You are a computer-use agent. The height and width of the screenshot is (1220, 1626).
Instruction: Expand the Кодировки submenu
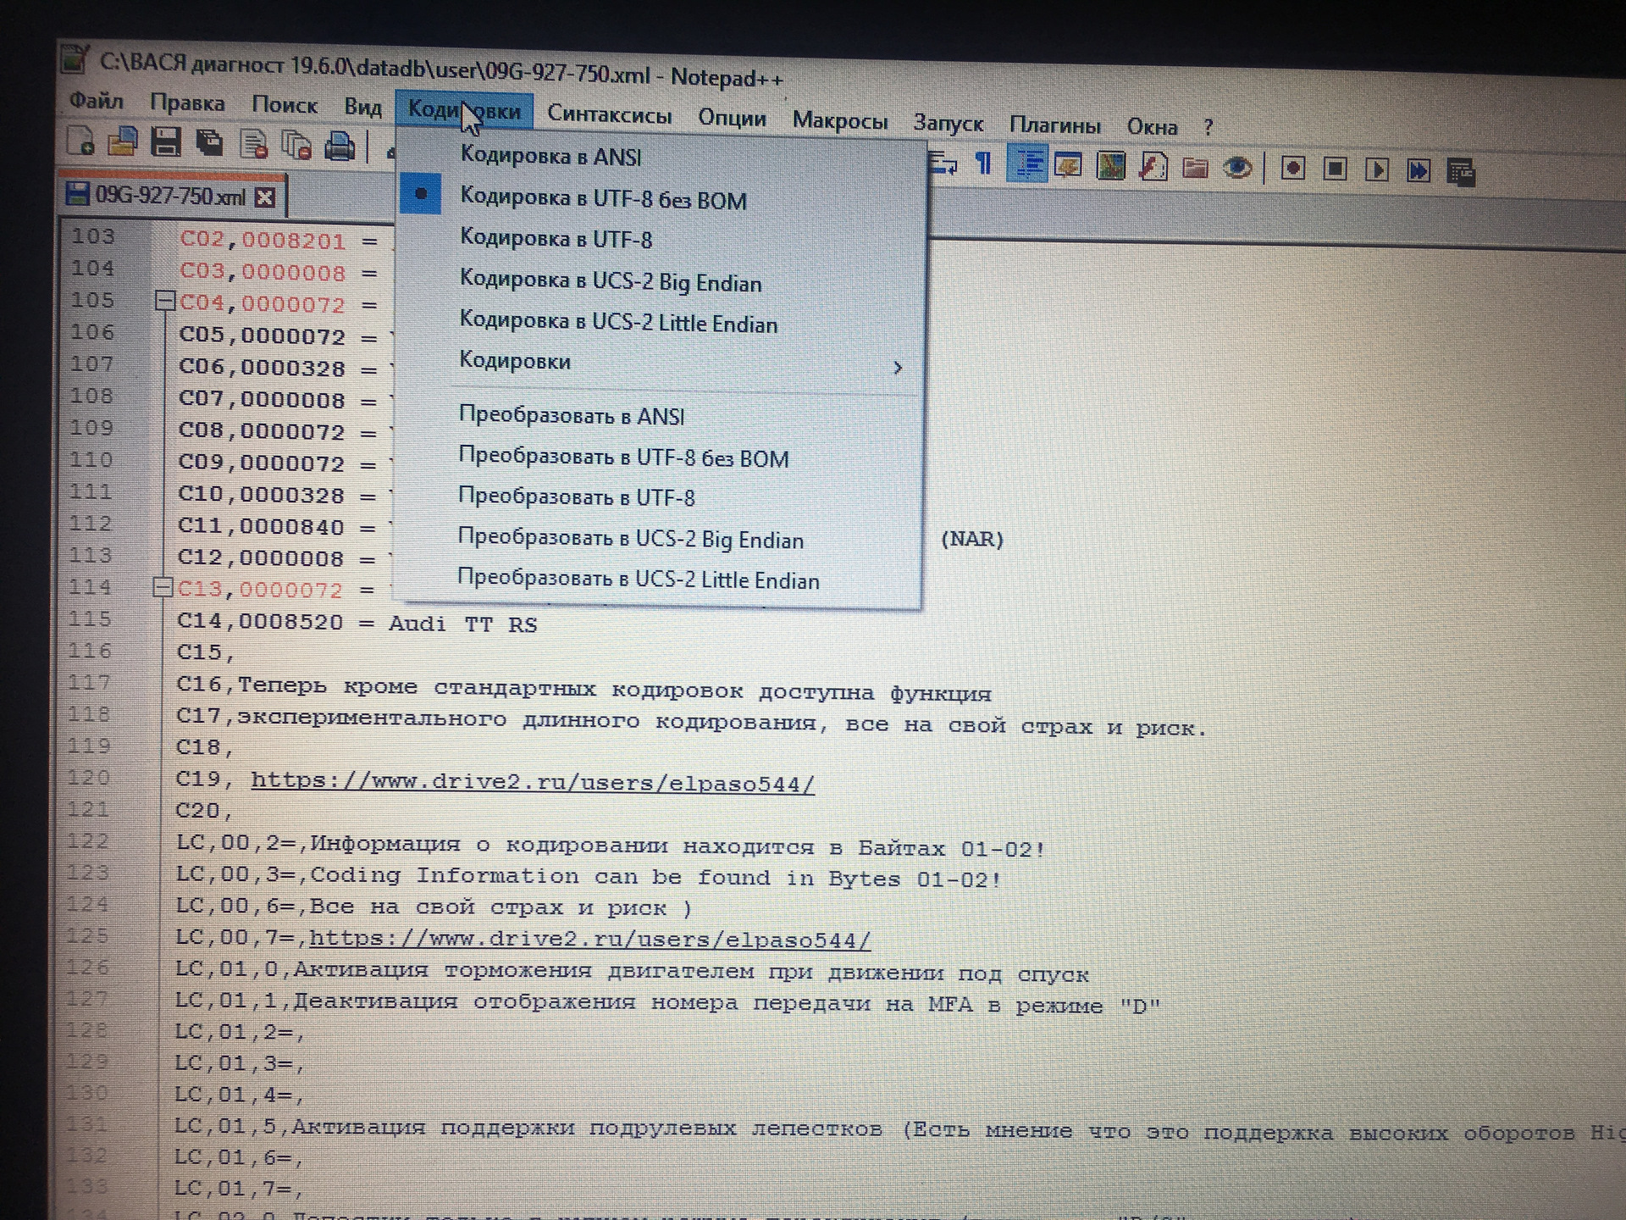(662, 363)
